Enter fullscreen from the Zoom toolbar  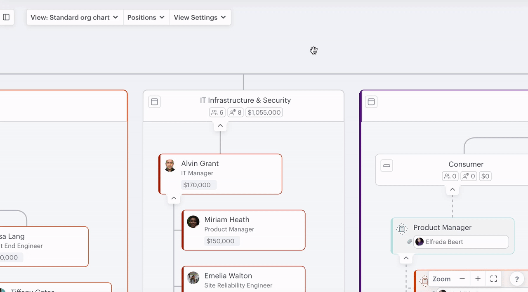pyautogui.click(x=493, y=279)
